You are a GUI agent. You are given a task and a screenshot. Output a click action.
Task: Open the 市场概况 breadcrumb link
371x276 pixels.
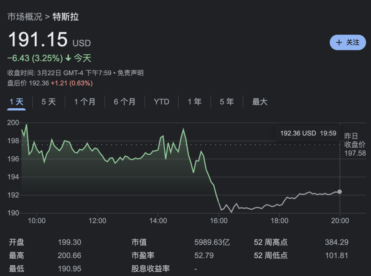click(25, 17)
